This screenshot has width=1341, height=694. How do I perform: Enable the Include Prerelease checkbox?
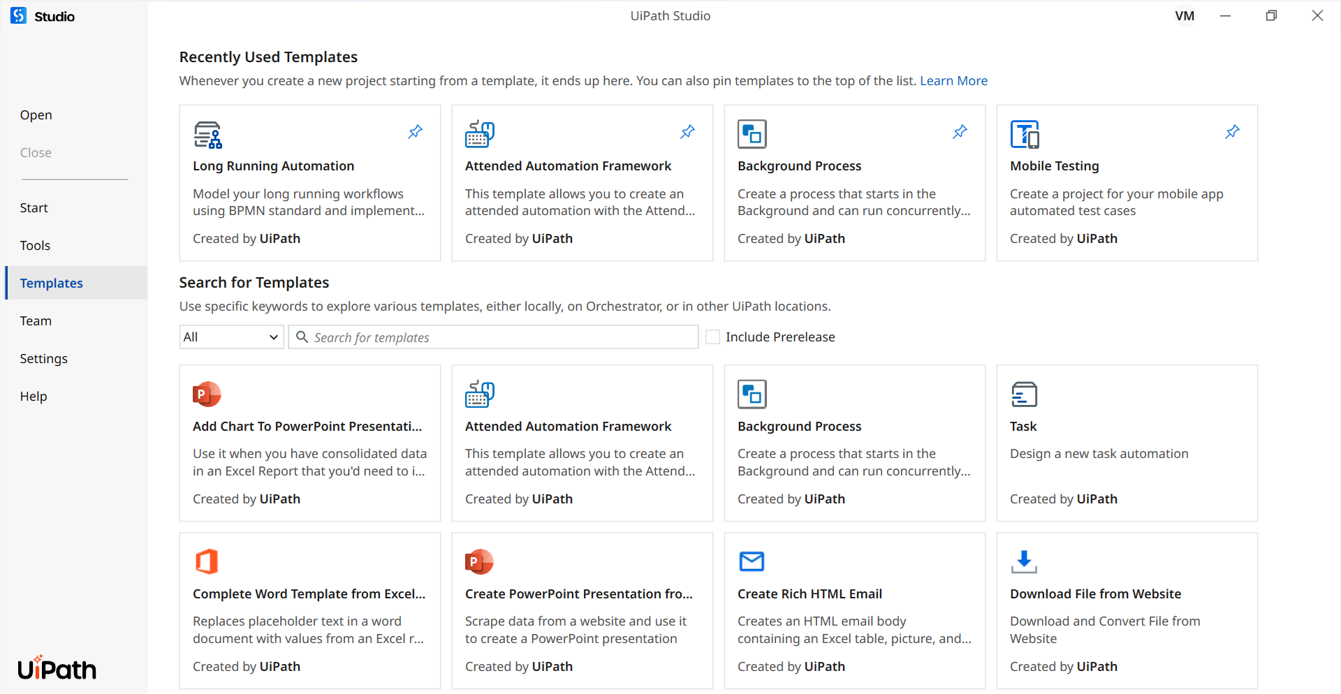[x=712, y=337]
